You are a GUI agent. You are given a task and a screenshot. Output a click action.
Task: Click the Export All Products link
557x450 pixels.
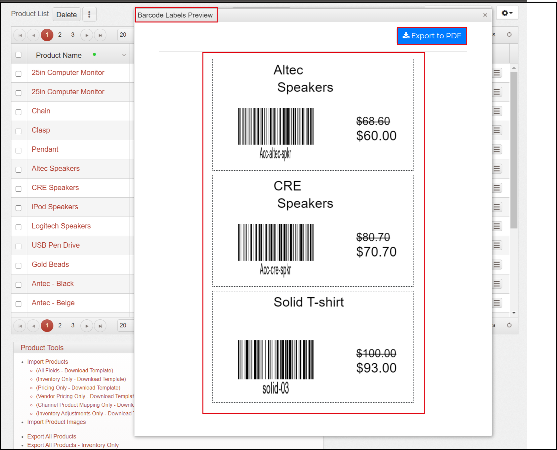[x=52, y=436]
